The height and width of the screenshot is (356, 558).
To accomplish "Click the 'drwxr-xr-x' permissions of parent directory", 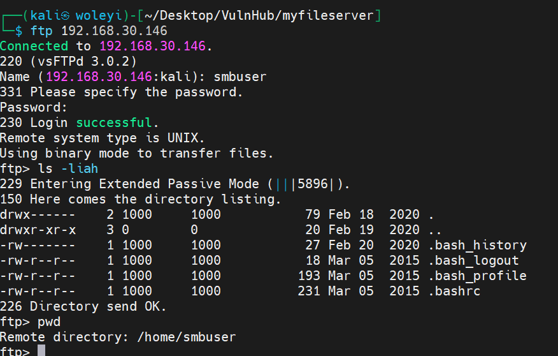I will [x=38, y=230].
